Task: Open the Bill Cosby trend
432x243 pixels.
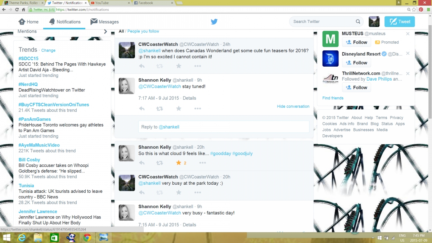Action: click(x=29, y=159)
